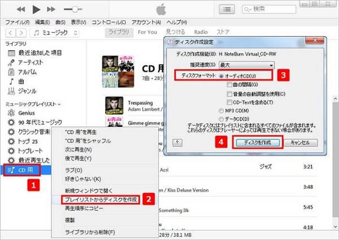Open the ファイル(F) menu
This screenshot has width=339, height=240.
(x=18, y=22)
